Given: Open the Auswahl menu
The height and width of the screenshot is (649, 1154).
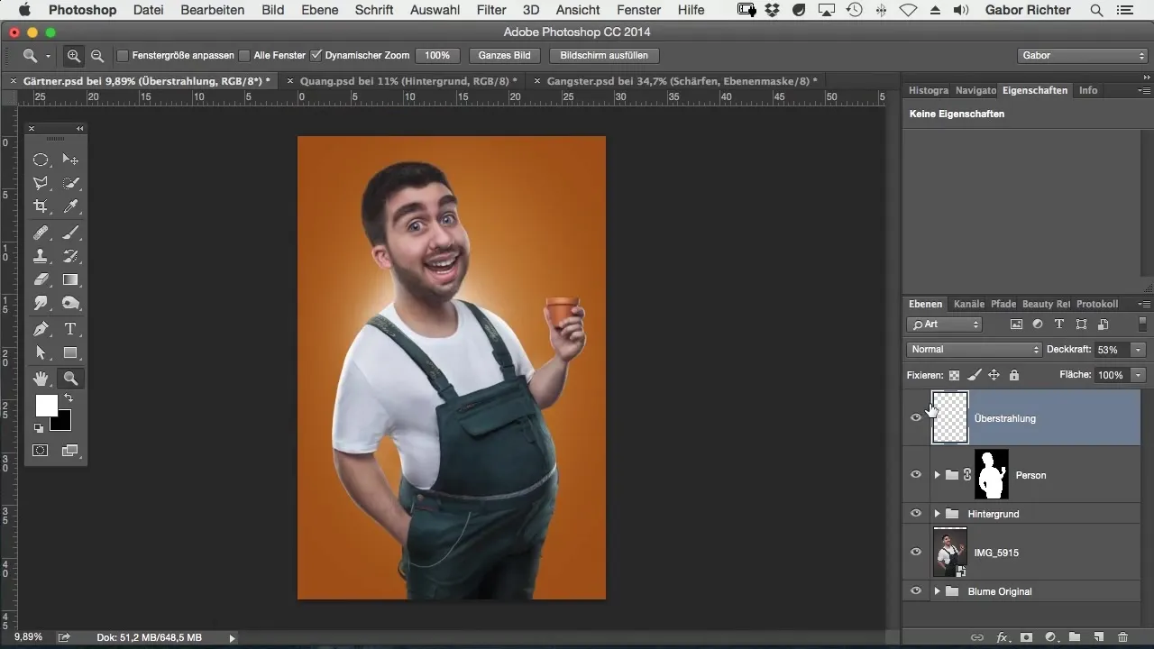Looking at the screenshot, I should click(435, 10).
